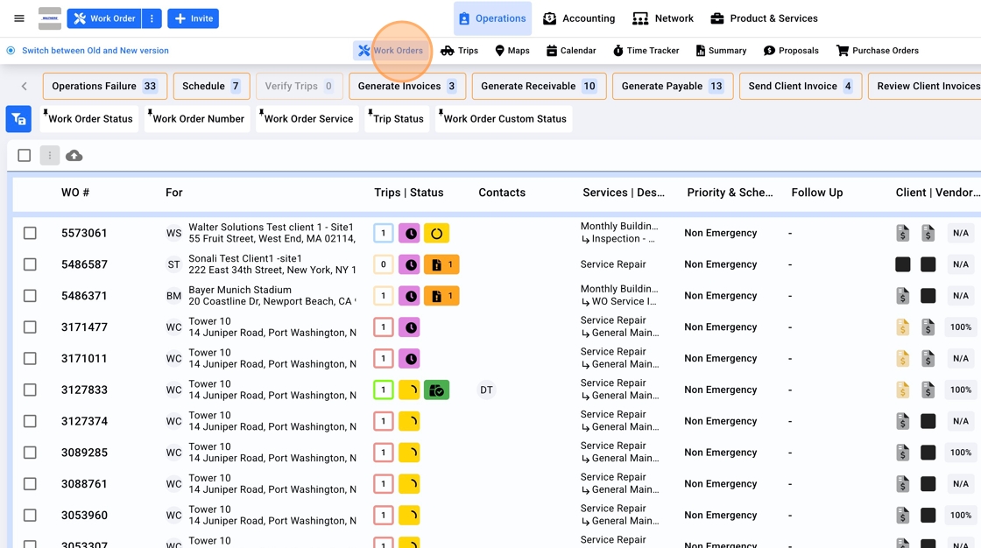Open work order number 3171477
The image size is (981, 548).
pyautogui.click(x=84, y=327)
